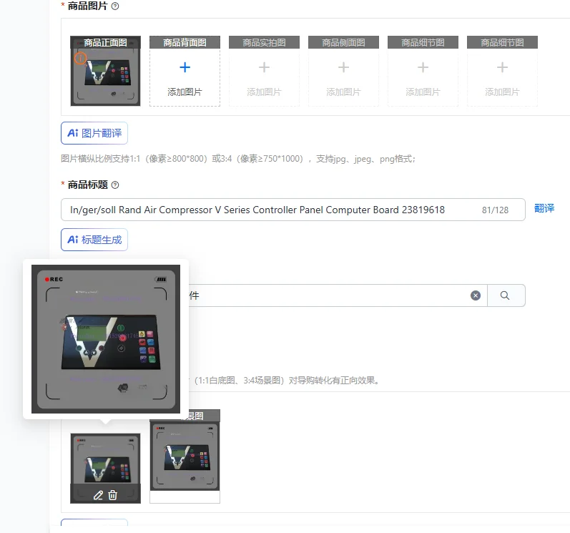Select the second scene image thumbnail

185,456
